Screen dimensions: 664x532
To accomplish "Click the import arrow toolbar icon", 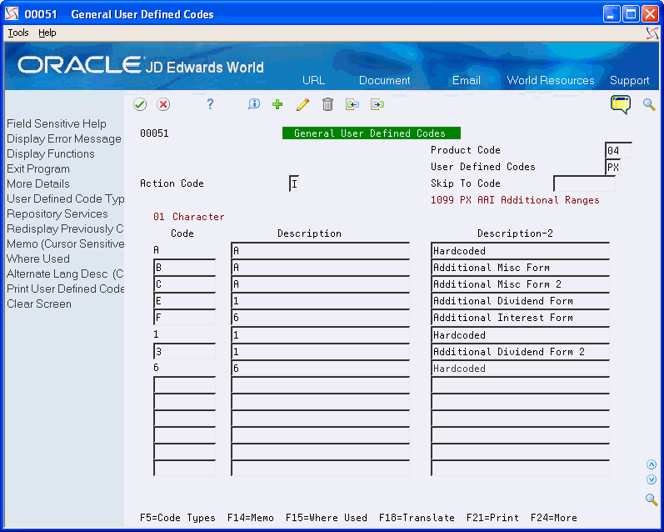I will click(x=352, y=104).
